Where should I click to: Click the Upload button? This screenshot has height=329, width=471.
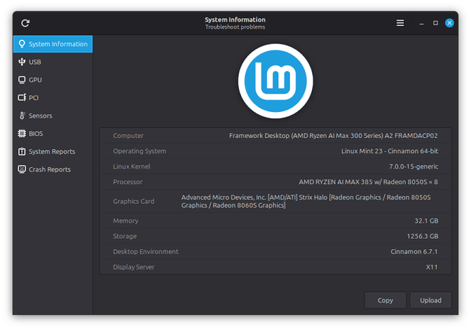coord(431,300)
